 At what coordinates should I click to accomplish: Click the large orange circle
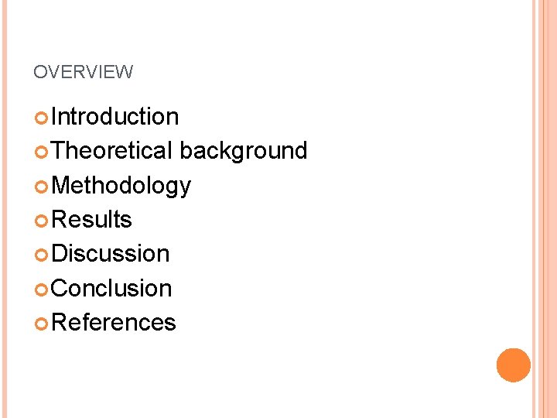pos(513,365)
